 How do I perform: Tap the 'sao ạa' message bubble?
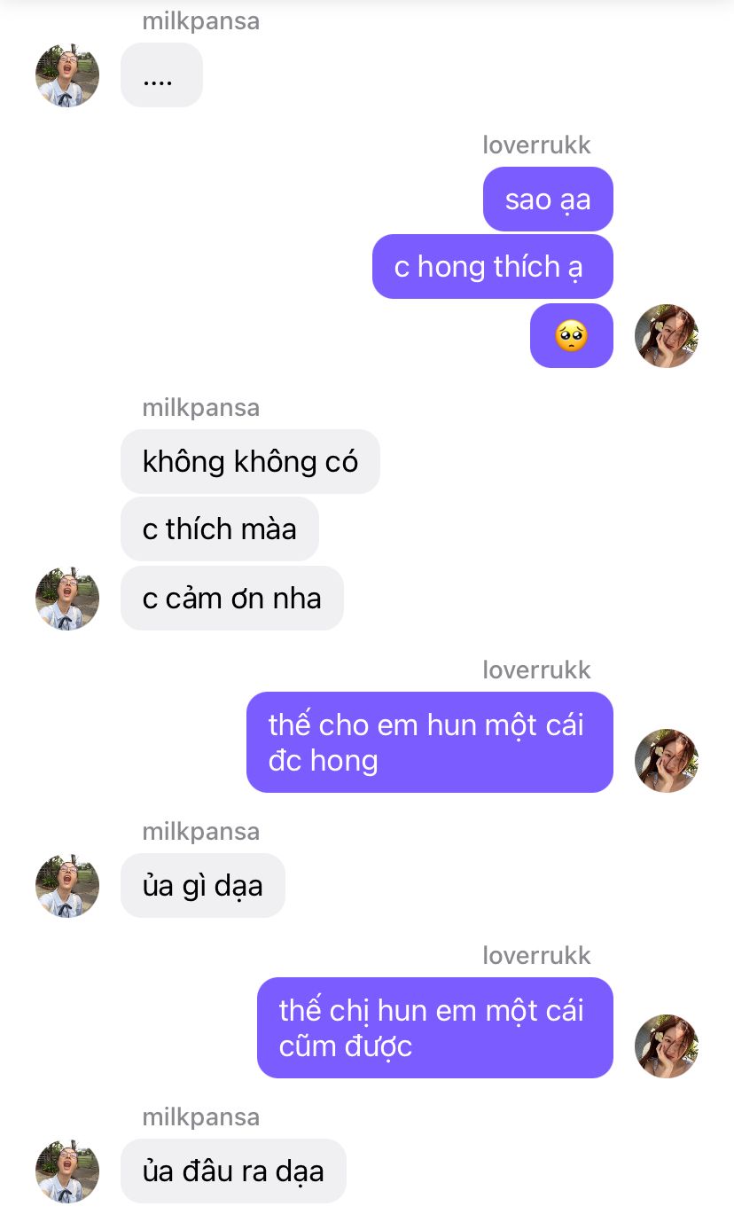pos(548,199)
